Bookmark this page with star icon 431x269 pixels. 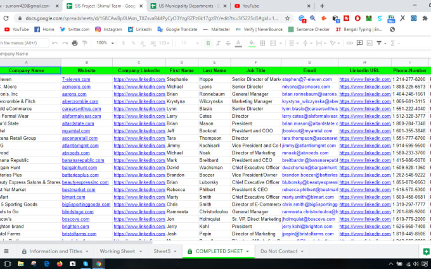(287, 18)
